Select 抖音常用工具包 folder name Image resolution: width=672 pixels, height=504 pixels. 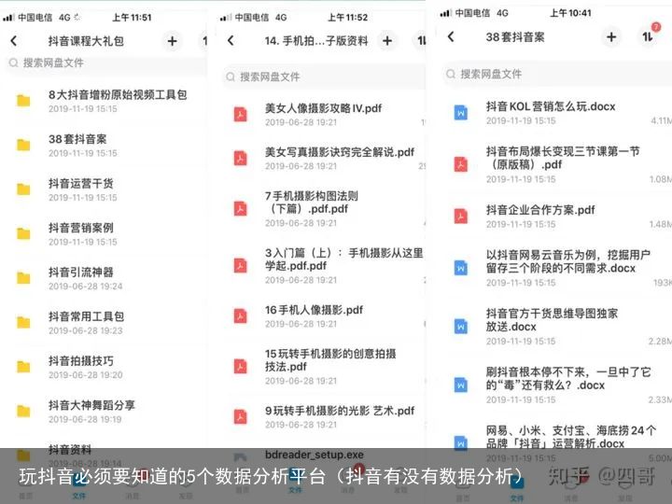tap(86, 316)
